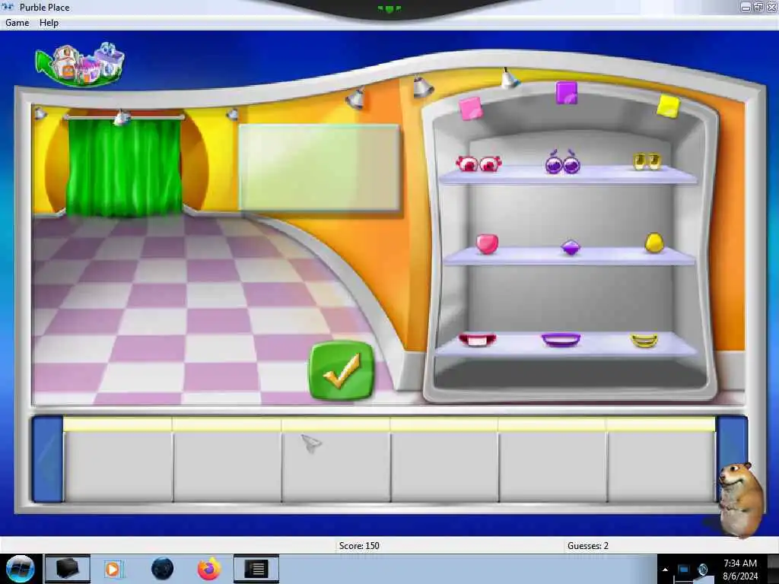779x584 pixels.
Task: Click the Guesses: 2 status text
Action: [588, 546]
